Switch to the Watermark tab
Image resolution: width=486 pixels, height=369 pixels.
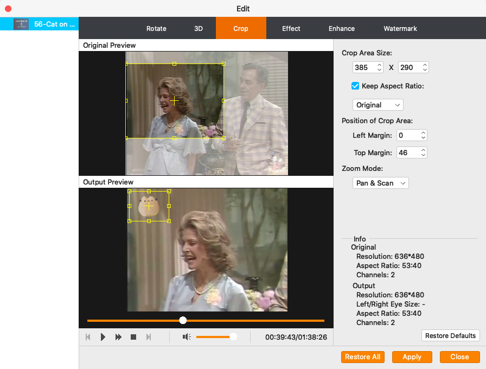tap(400, 29)
